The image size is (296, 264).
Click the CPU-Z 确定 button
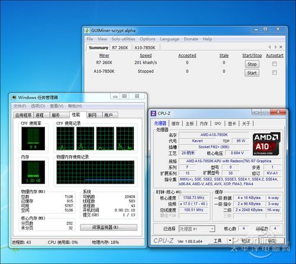272,240
